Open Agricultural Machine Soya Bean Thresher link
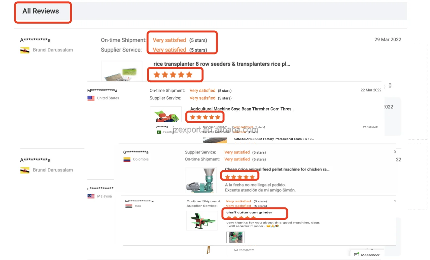 242,109
